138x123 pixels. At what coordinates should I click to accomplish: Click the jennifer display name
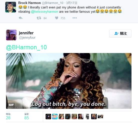(x=26, y=33)
